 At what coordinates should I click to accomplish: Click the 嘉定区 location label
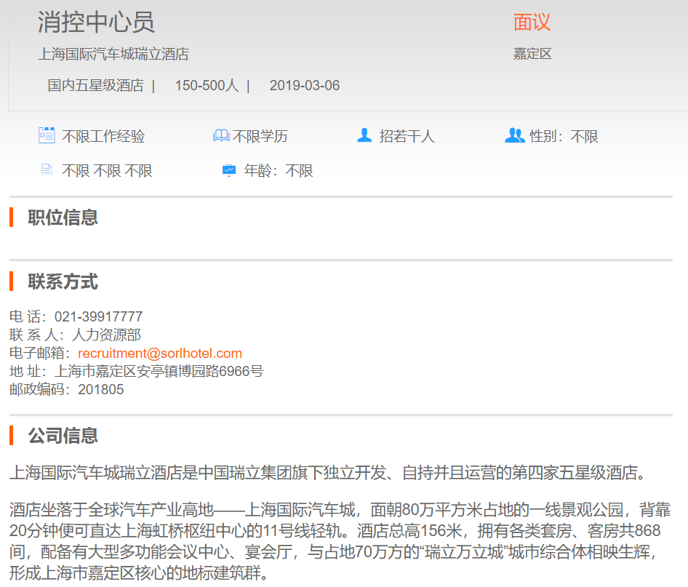point(532,55)
